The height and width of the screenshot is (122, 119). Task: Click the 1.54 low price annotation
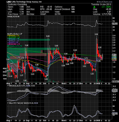tap(63, 66)
